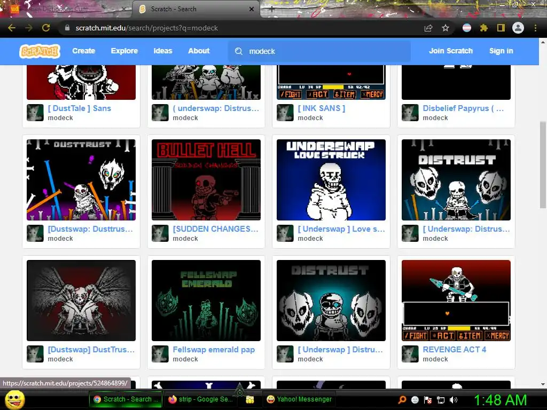
Task: Click Join Scratch
Action: coord(451,51)
